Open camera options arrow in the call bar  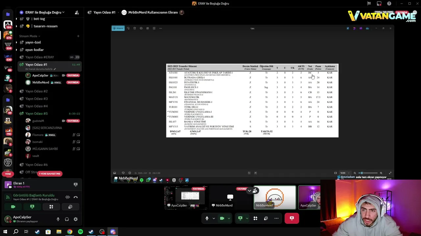pyautogui.click(x=229, y=218)
